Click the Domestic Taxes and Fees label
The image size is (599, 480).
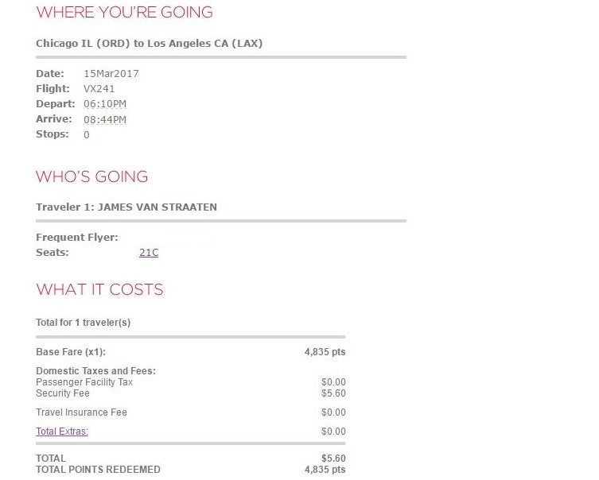(x=95, y=371)
